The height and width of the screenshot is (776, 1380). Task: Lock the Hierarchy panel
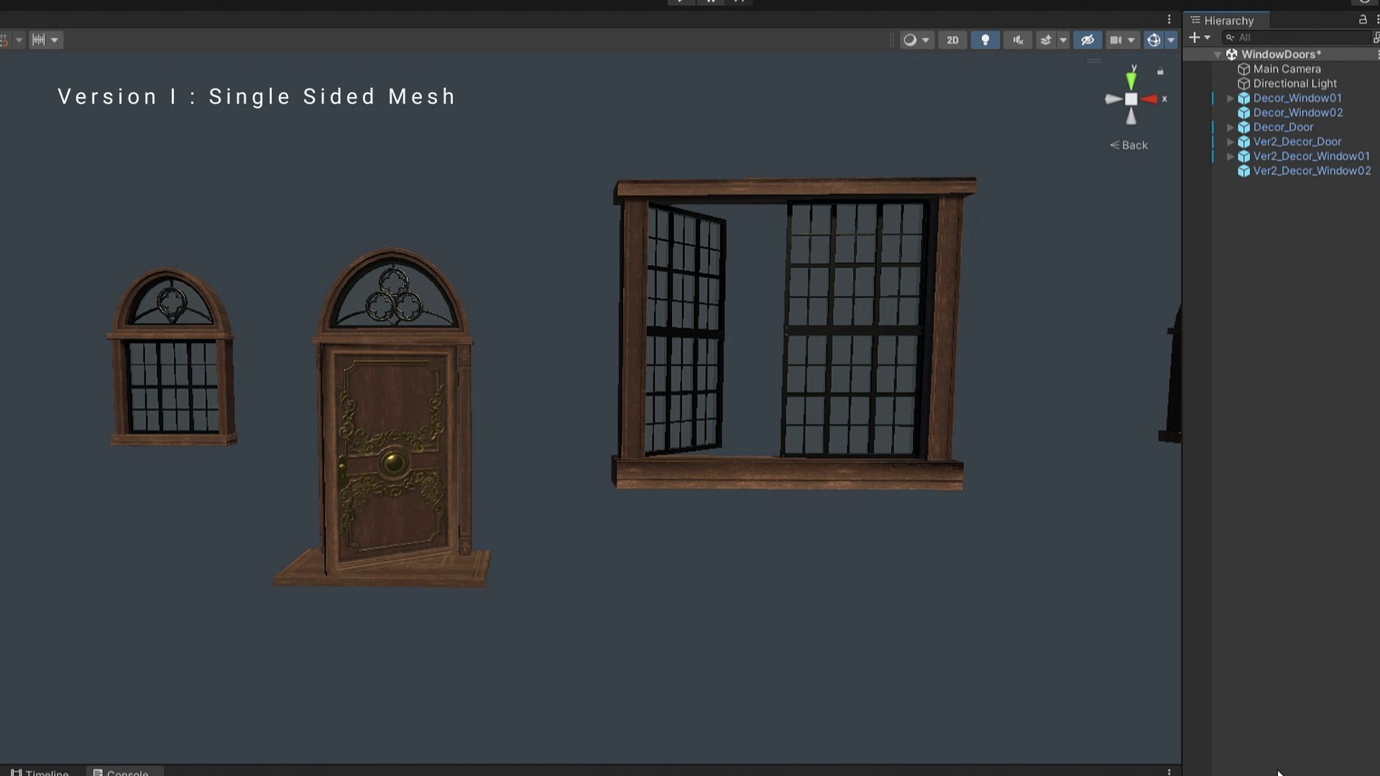[1363, 19]
